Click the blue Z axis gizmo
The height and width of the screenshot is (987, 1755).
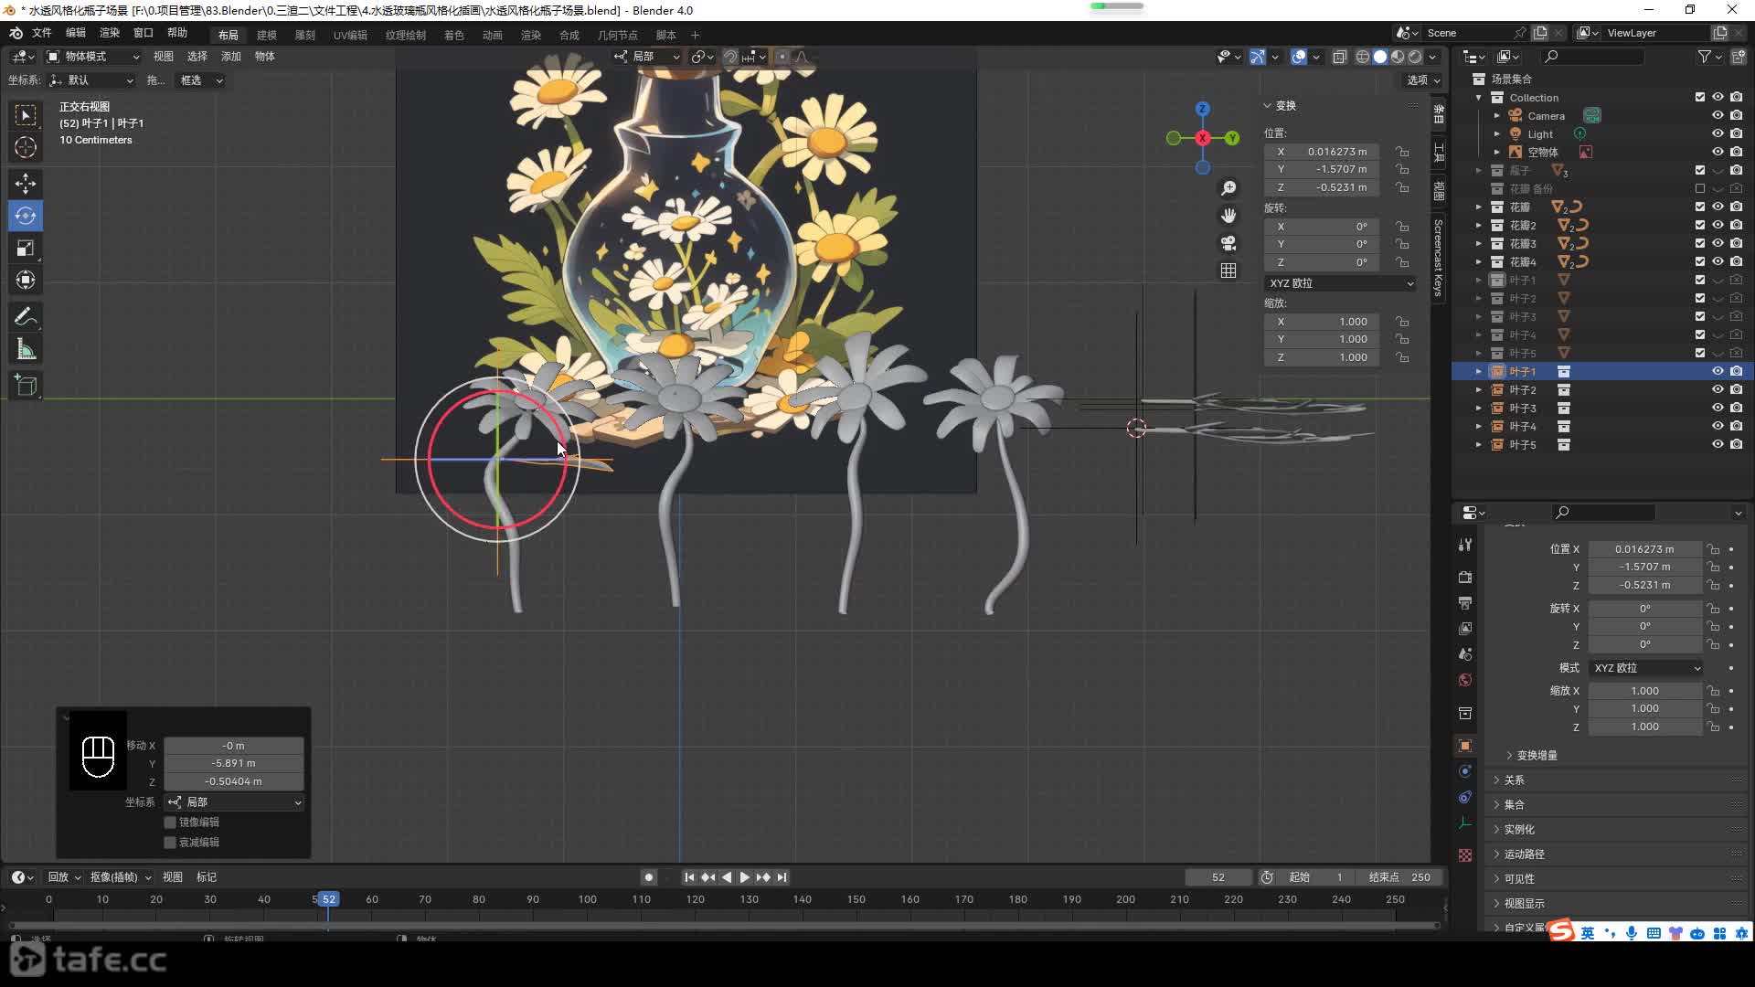1203,109
